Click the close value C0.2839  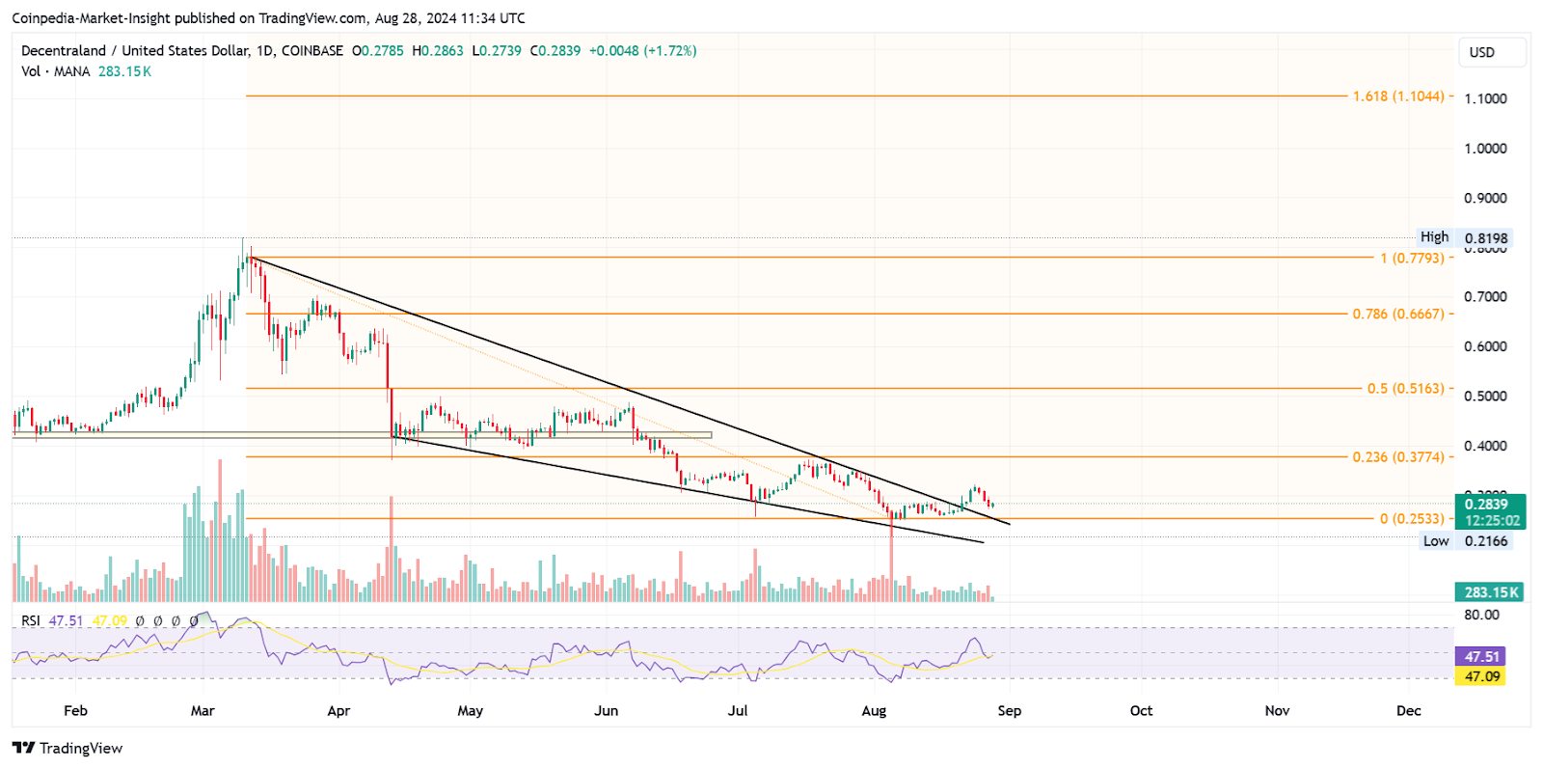click(555, 51)
